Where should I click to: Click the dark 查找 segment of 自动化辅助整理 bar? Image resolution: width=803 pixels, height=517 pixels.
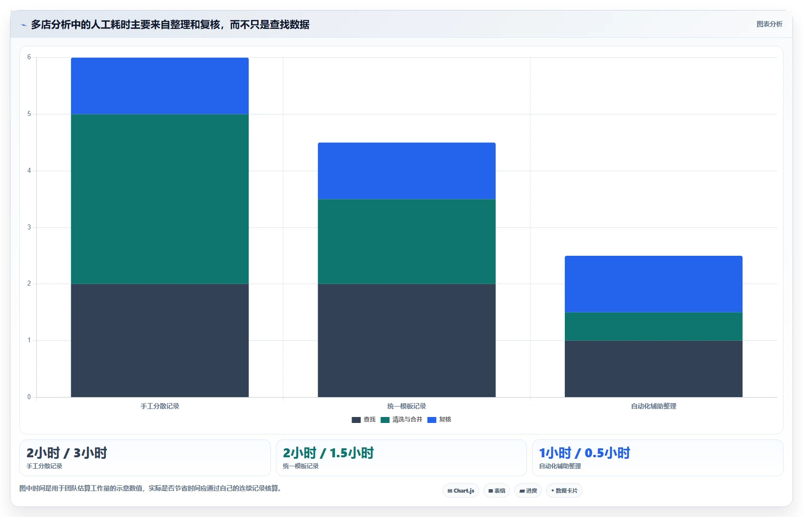pos(653,369)
